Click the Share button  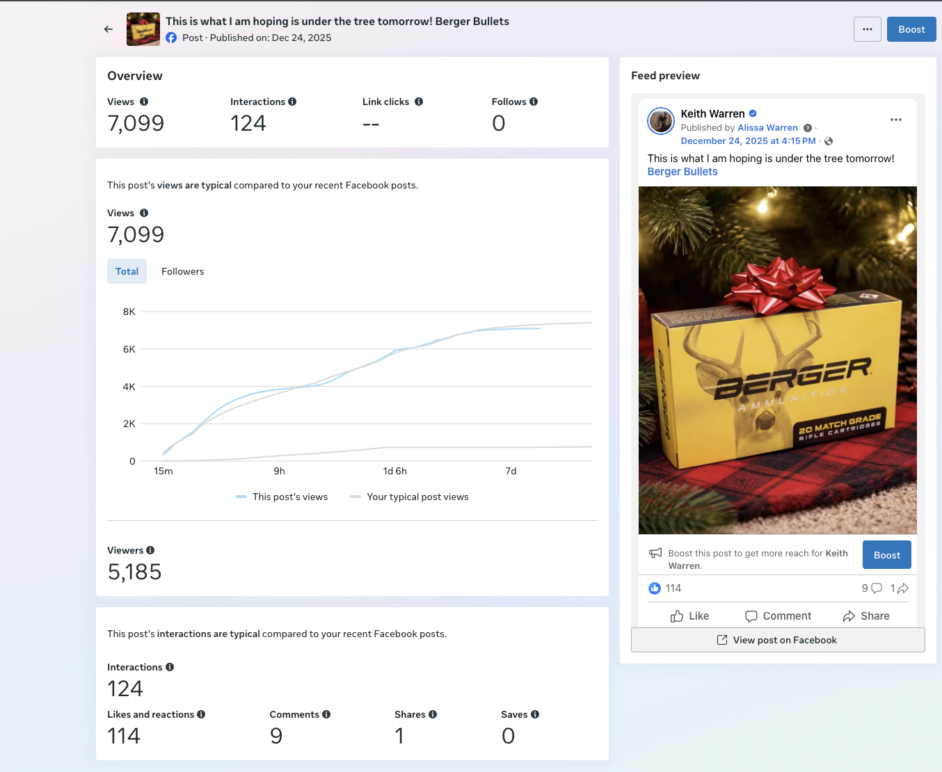[866, 616]
